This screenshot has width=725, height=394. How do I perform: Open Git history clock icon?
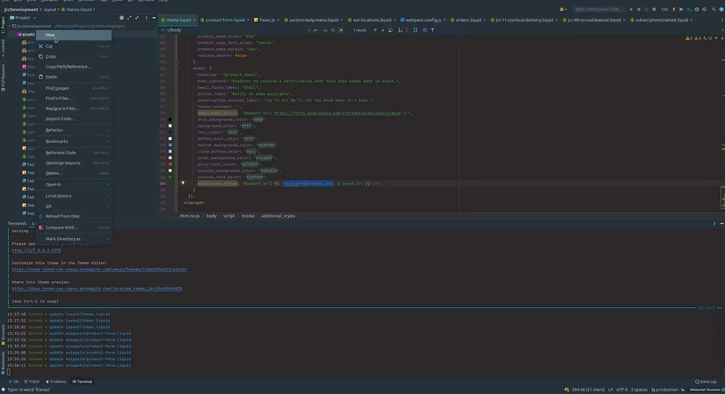point(697,9)
